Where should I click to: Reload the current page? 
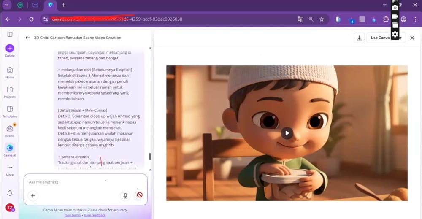(x=31, y=19)
